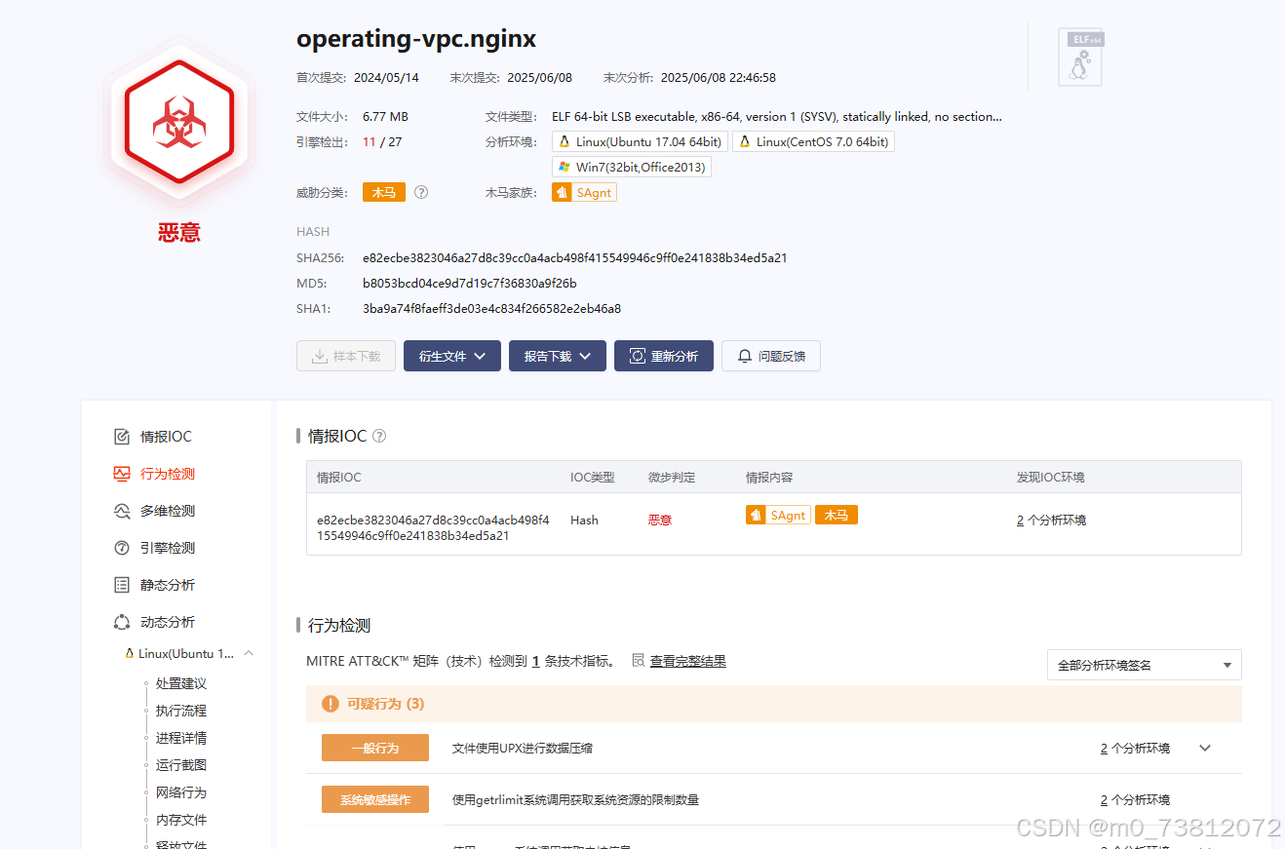This screenshot has height=849, width=1285.
Task: Click the disabled 样本下载 button
Action: (346, 356)
